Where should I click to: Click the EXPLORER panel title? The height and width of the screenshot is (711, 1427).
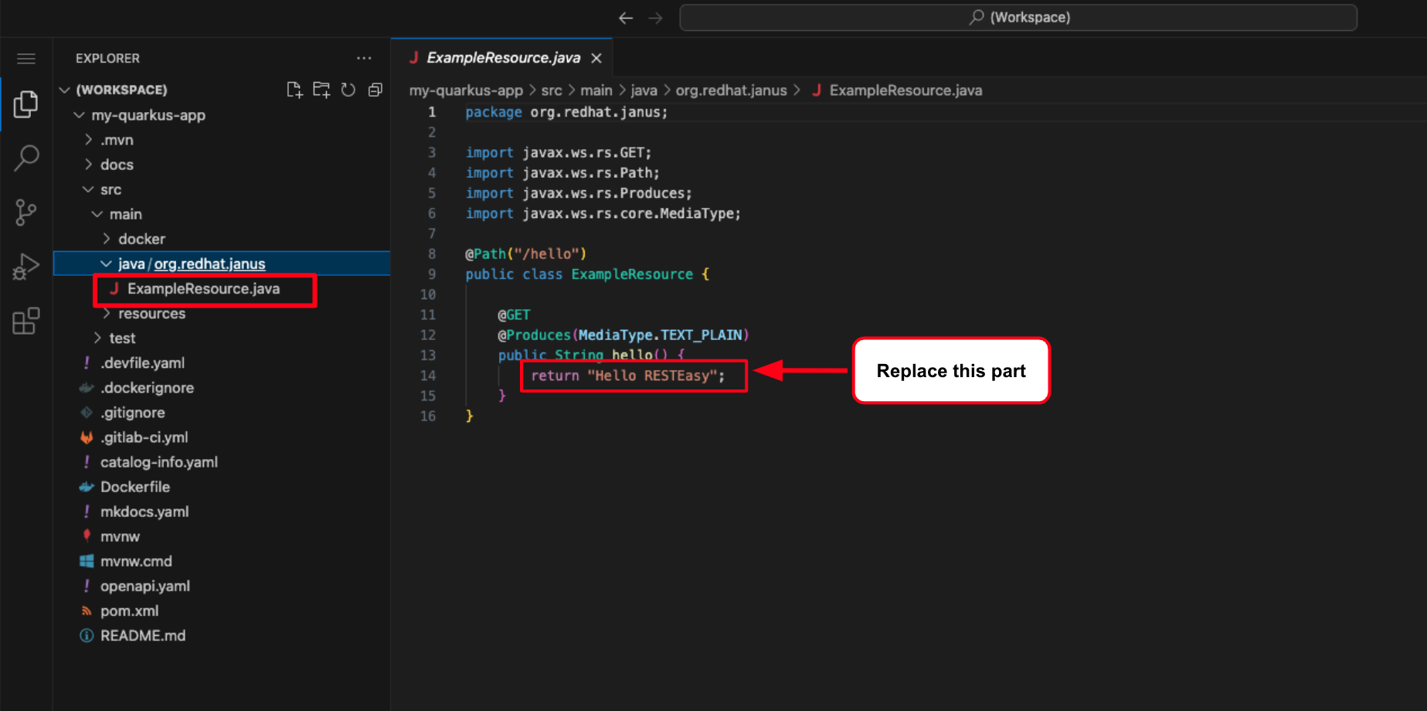click(x=107, y=58)
